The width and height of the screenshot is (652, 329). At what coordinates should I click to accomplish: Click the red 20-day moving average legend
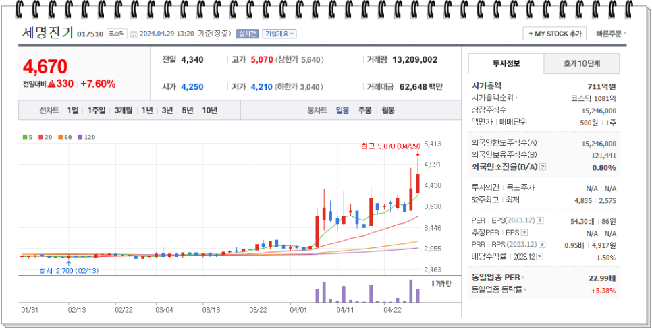(45, 137)
